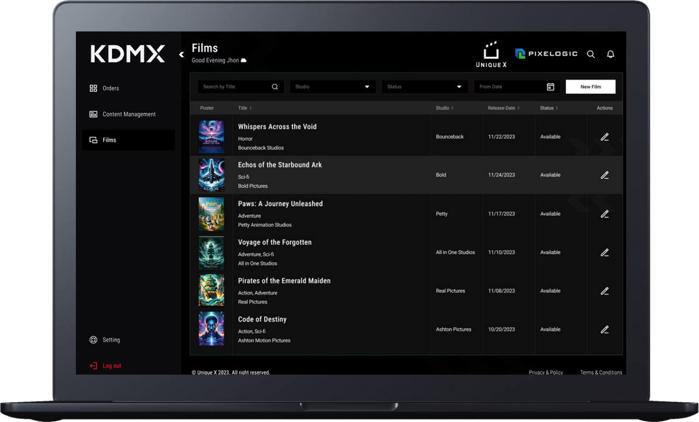Image resolution: width=699 pixels, height=422 pixels.
Task: Select Films in the sidebar menu
Action: 109,140
